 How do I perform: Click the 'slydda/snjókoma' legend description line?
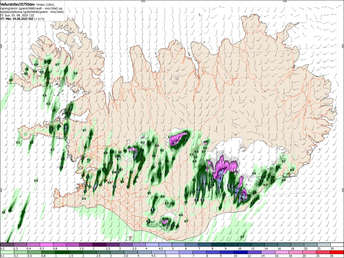(x=32, y=12)
